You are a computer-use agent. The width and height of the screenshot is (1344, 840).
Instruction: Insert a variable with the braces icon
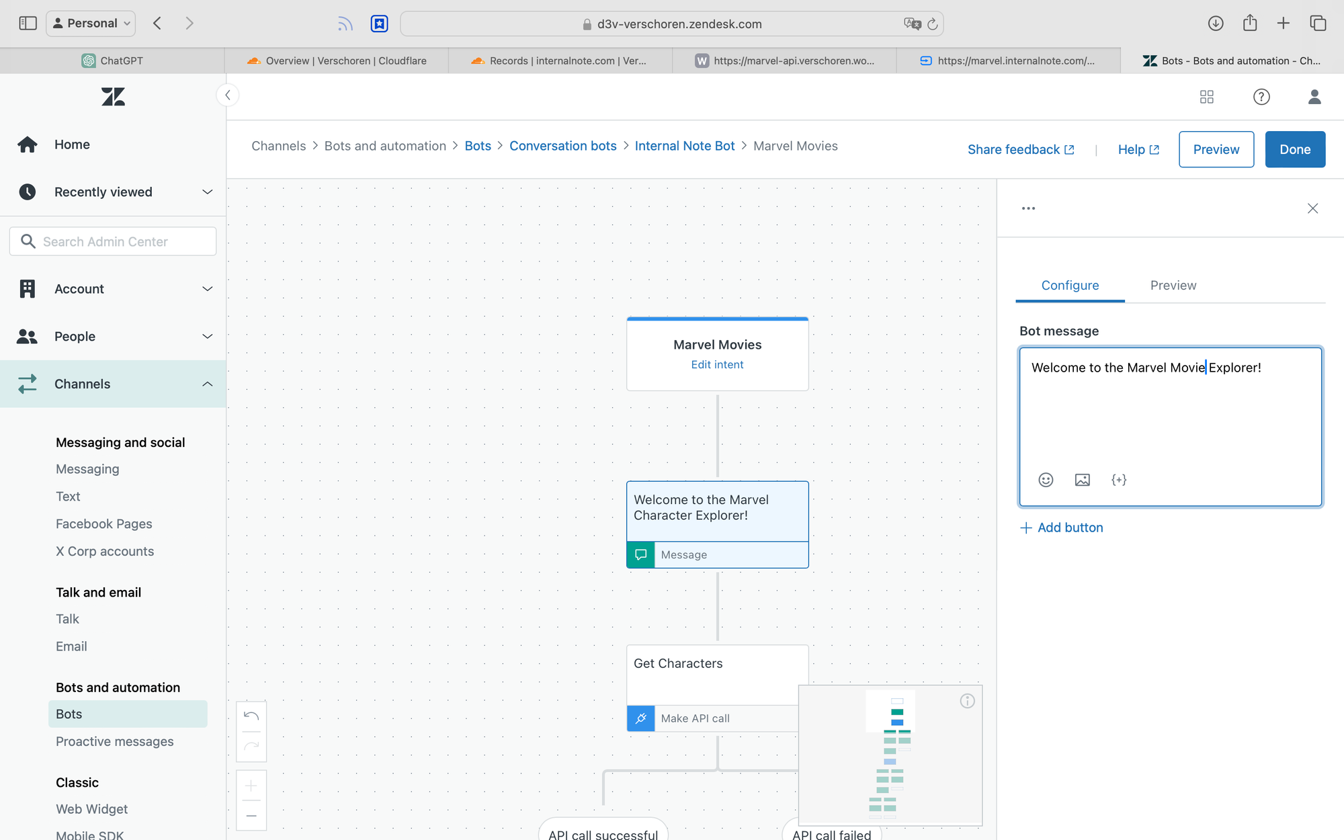pyautogui.click(x=1119, y=480)
